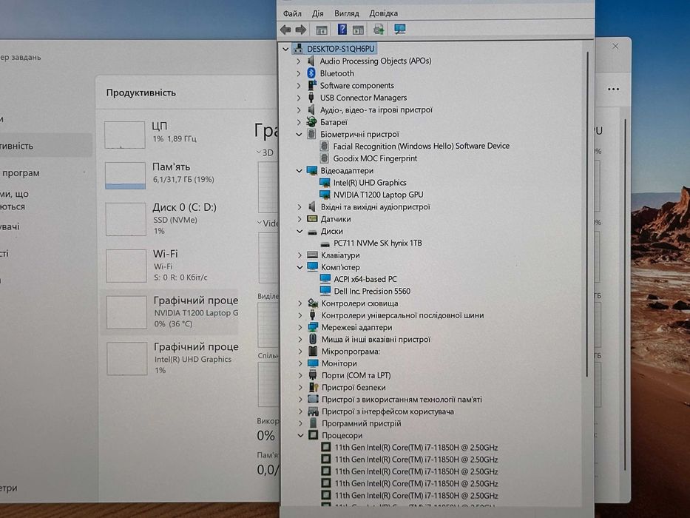The width and height of the screenshot is (690, 518).
Task: Click the Клавіатури keyboard icon
Action: pos(312,255)
